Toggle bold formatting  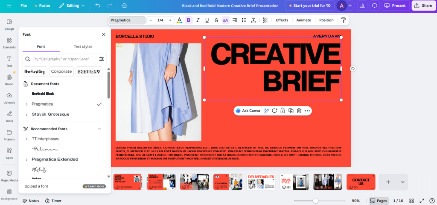pos(189,20)
